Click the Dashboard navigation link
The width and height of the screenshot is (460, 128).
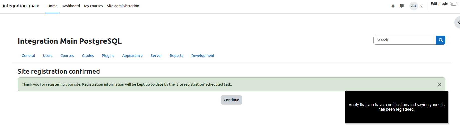point(71,6)
